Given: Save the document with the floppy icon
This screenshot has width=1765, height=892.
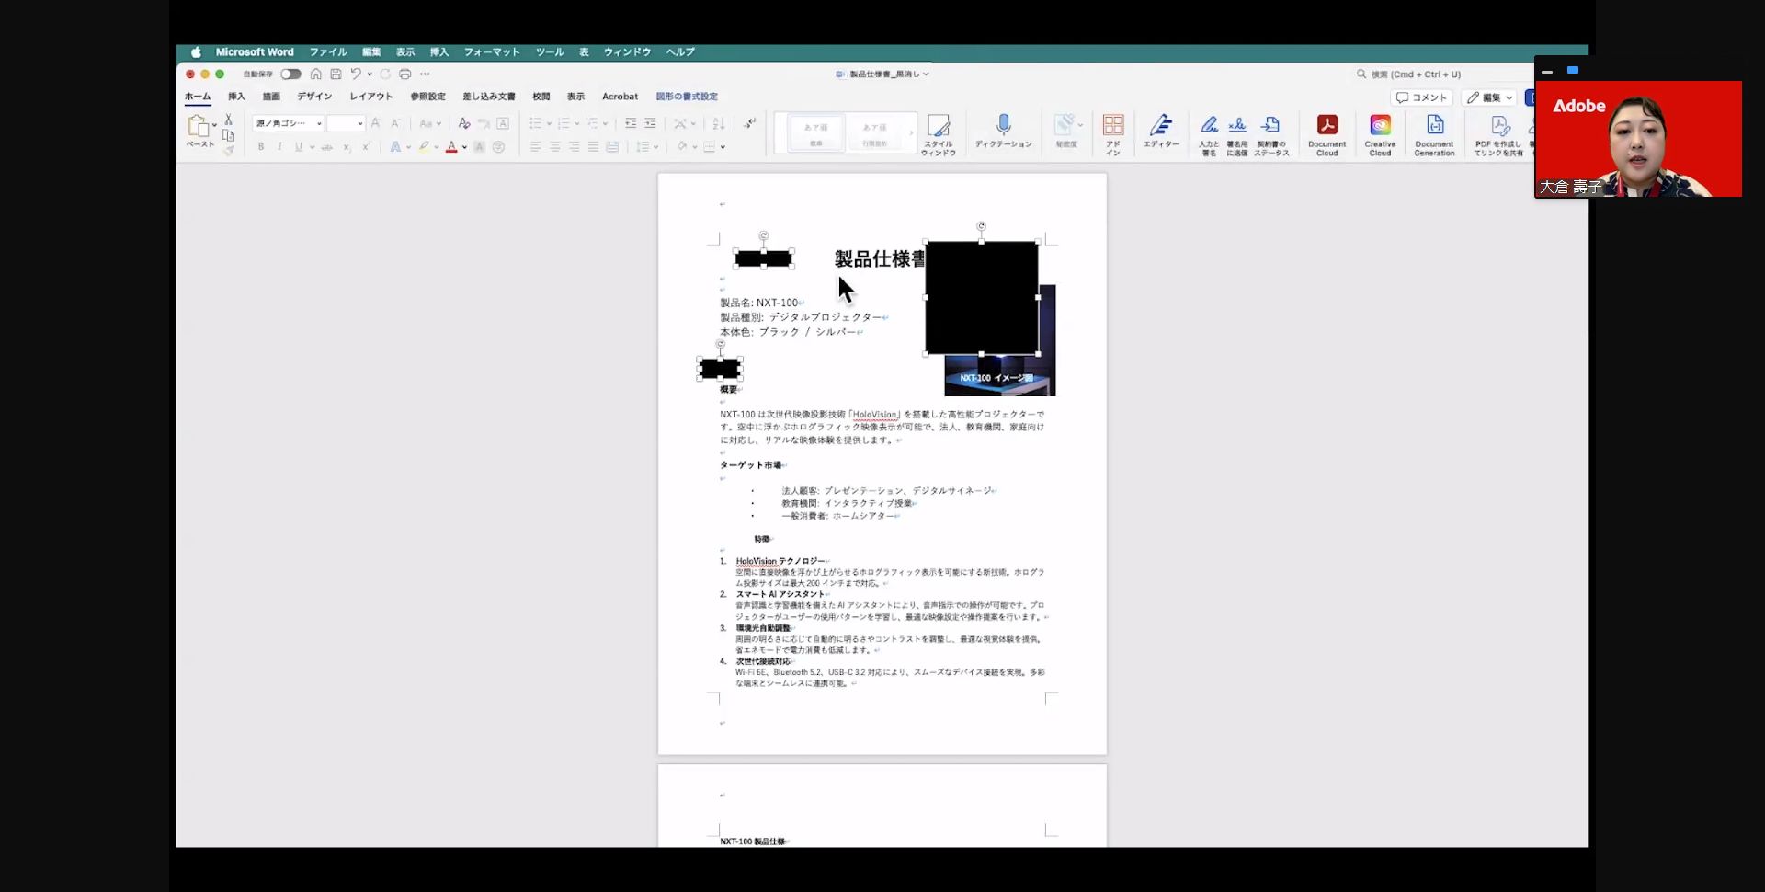Looking at the screenshot, I should click(x=336, y=74).
